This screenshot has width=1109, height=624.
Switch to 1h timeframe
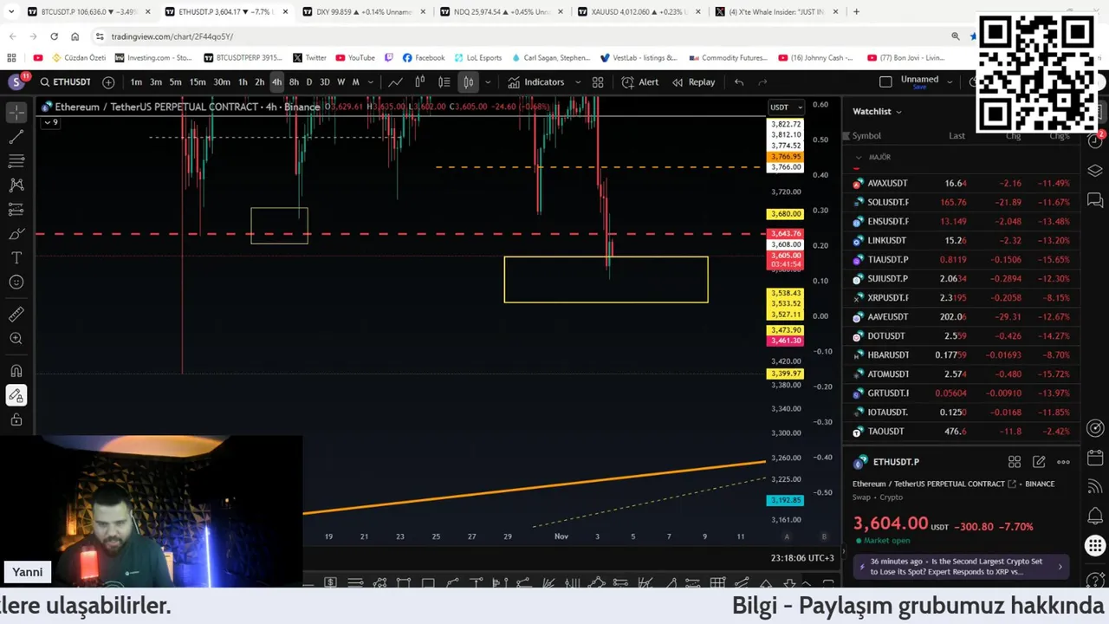point(243,82)
